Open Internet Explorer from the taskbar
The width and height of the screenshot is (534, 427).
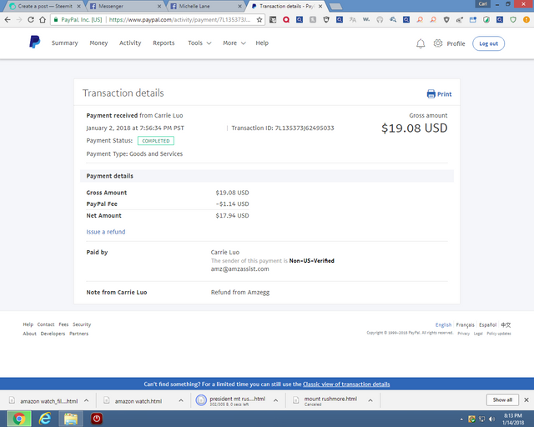tap(45, 419)
